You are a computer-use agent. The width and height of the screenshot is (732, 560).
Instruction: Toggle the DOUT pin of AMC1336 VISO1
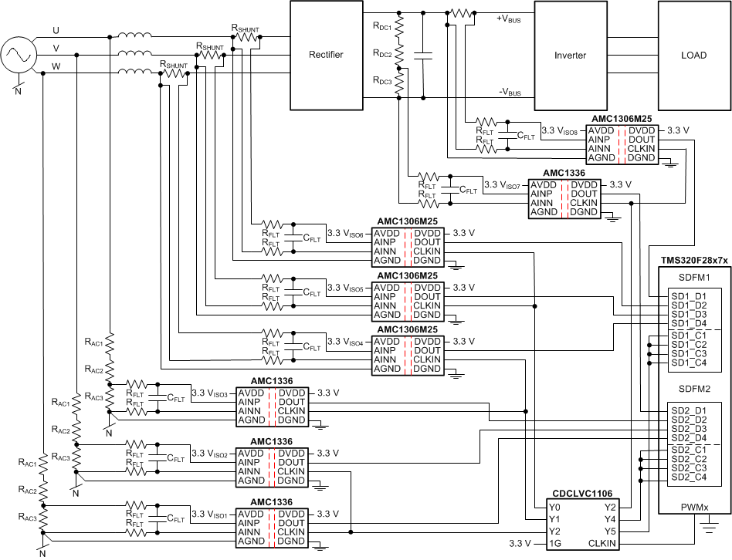291,523
